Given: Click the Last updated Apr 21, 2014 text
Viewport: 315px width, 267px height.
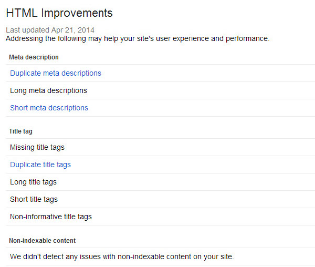Looking at the screenshot, I should point(50,30).
